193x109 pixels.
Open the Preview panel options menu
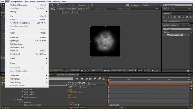pyautogui.click(x=189, y=13)
